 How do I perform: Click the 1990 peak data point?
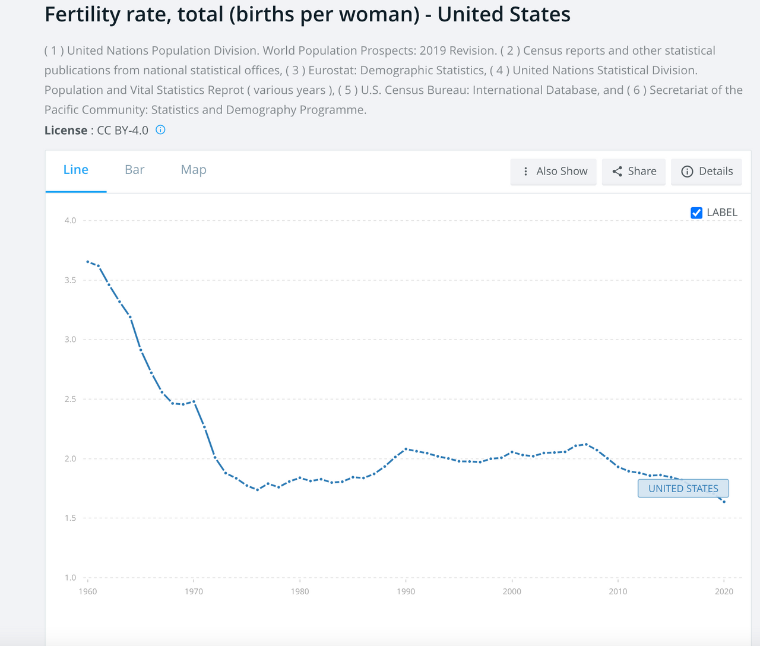click(x=406, y=449)
